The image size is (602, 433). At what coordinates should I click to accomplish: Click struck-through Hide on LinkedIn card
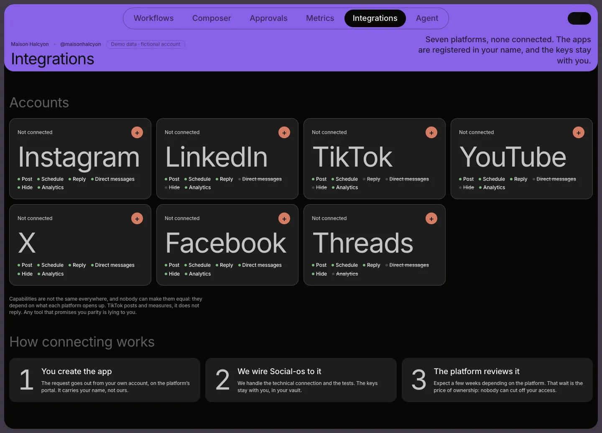click(172, 187)
